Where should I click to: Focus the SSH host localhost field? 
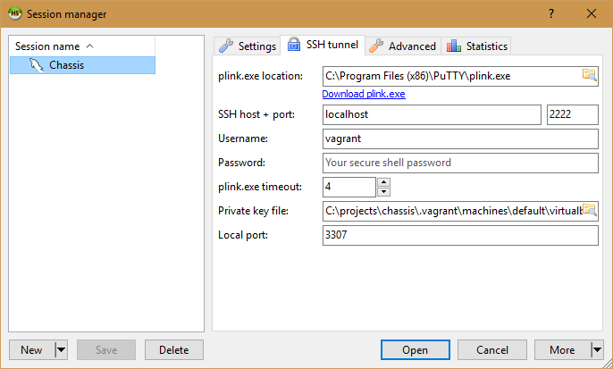432,114
